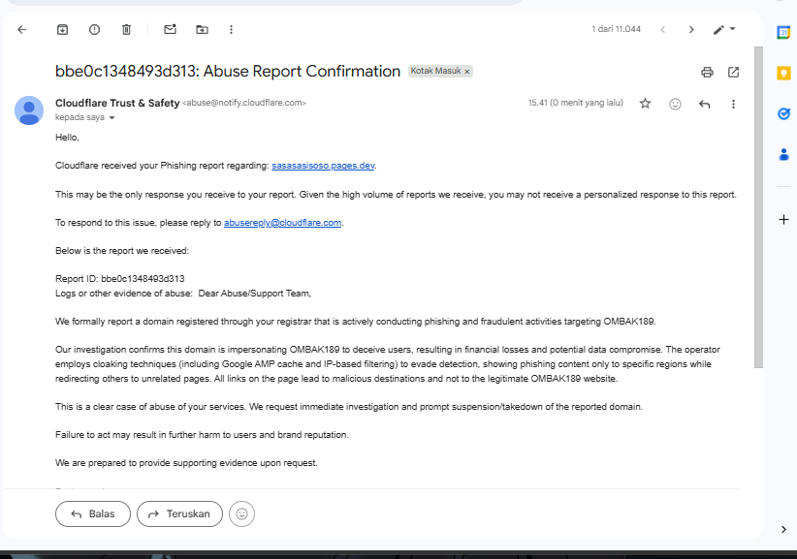Add emoji reaction next to Teruskan
Viewport: 797px width, 559px height.
click(242, 513)
